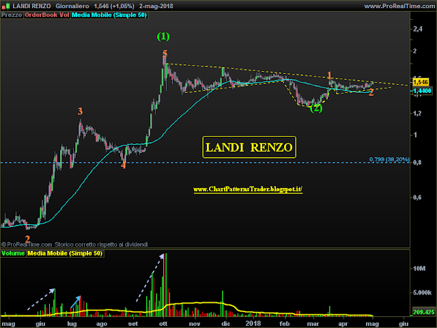Click the green 209.425 volume value tag
Screen dimensions: 437x328
423,312
